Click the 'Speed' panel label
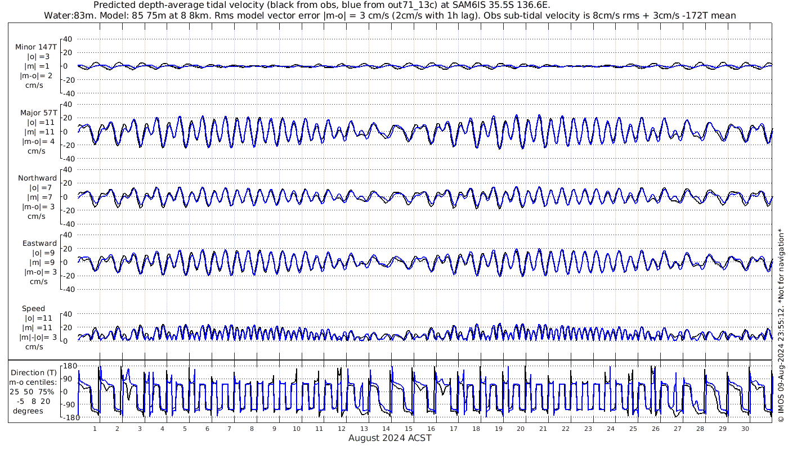 pyautogui.click(x=33, y=308)
